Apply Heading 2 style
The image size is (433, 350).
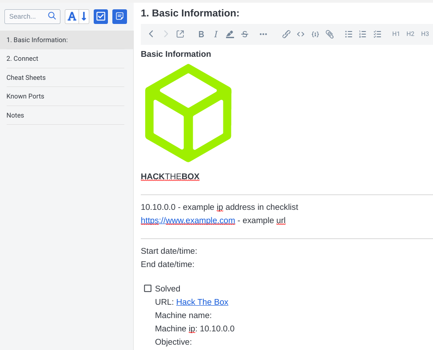(410, 34)
